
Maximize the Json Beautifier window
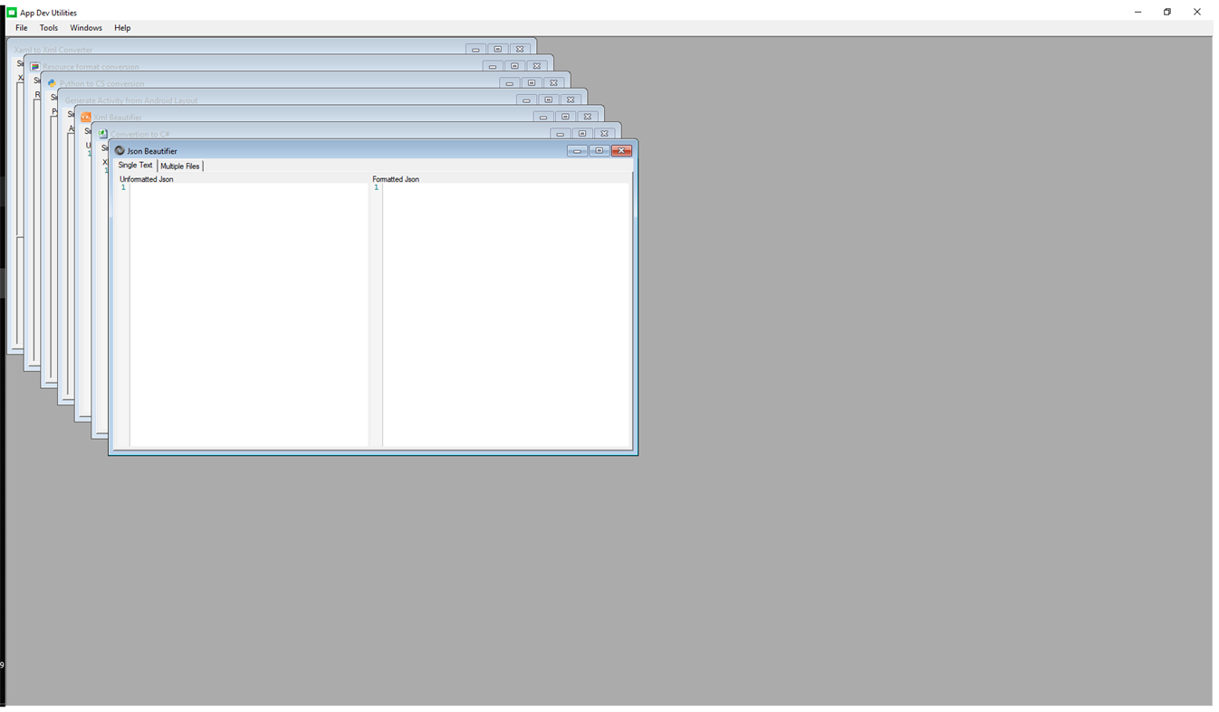point(599,150)
